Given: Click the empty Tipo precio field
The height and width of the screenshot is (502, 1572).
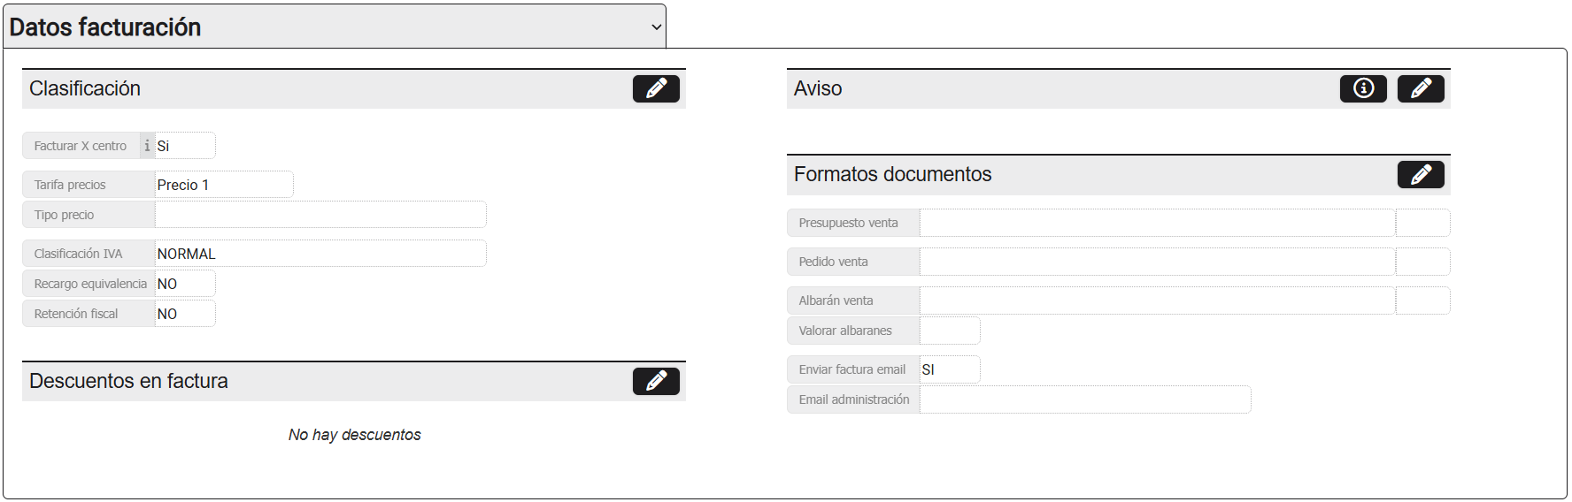Looking at the screenshot, I should click(x=320, y=215).
